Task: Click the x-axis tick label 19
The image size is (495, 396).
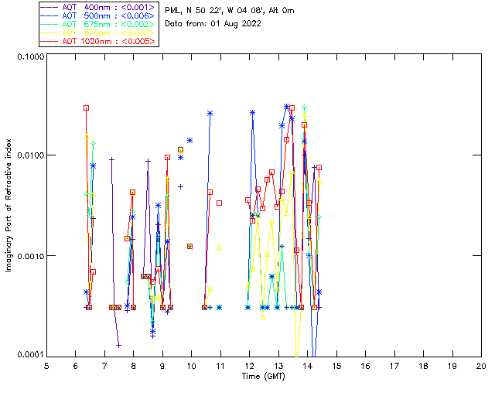Action: (452, 366)
